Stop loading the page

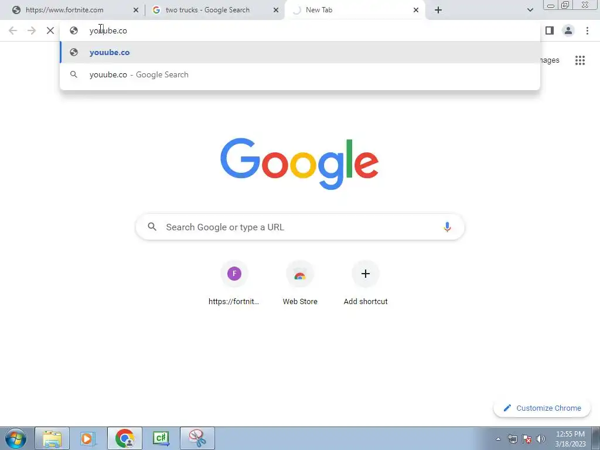(x=50, y=30)
